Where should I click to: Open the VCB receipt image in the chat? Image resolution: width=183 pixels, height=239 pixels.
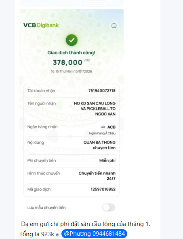(72, 112)
